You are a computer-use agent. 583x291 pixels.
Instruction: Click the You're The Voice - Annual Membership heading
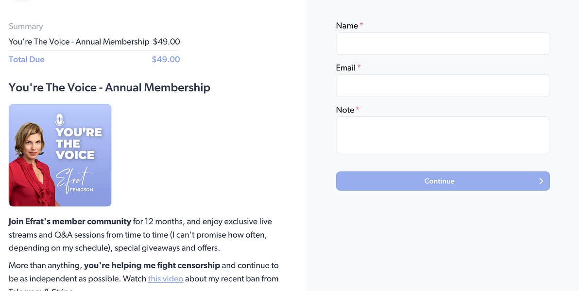(109, 87)
